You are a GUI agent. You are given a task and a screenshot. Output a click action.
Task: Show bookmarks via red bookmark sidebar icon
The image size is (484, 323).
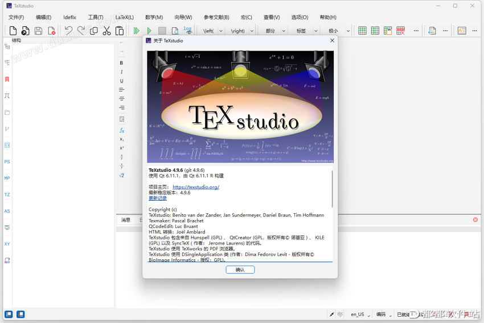click(x=7, y=79)
